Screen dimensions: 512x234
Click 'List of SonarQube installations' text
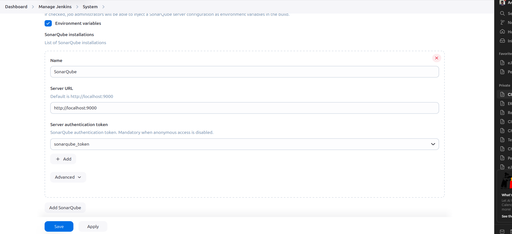click(x=75, y=43)
